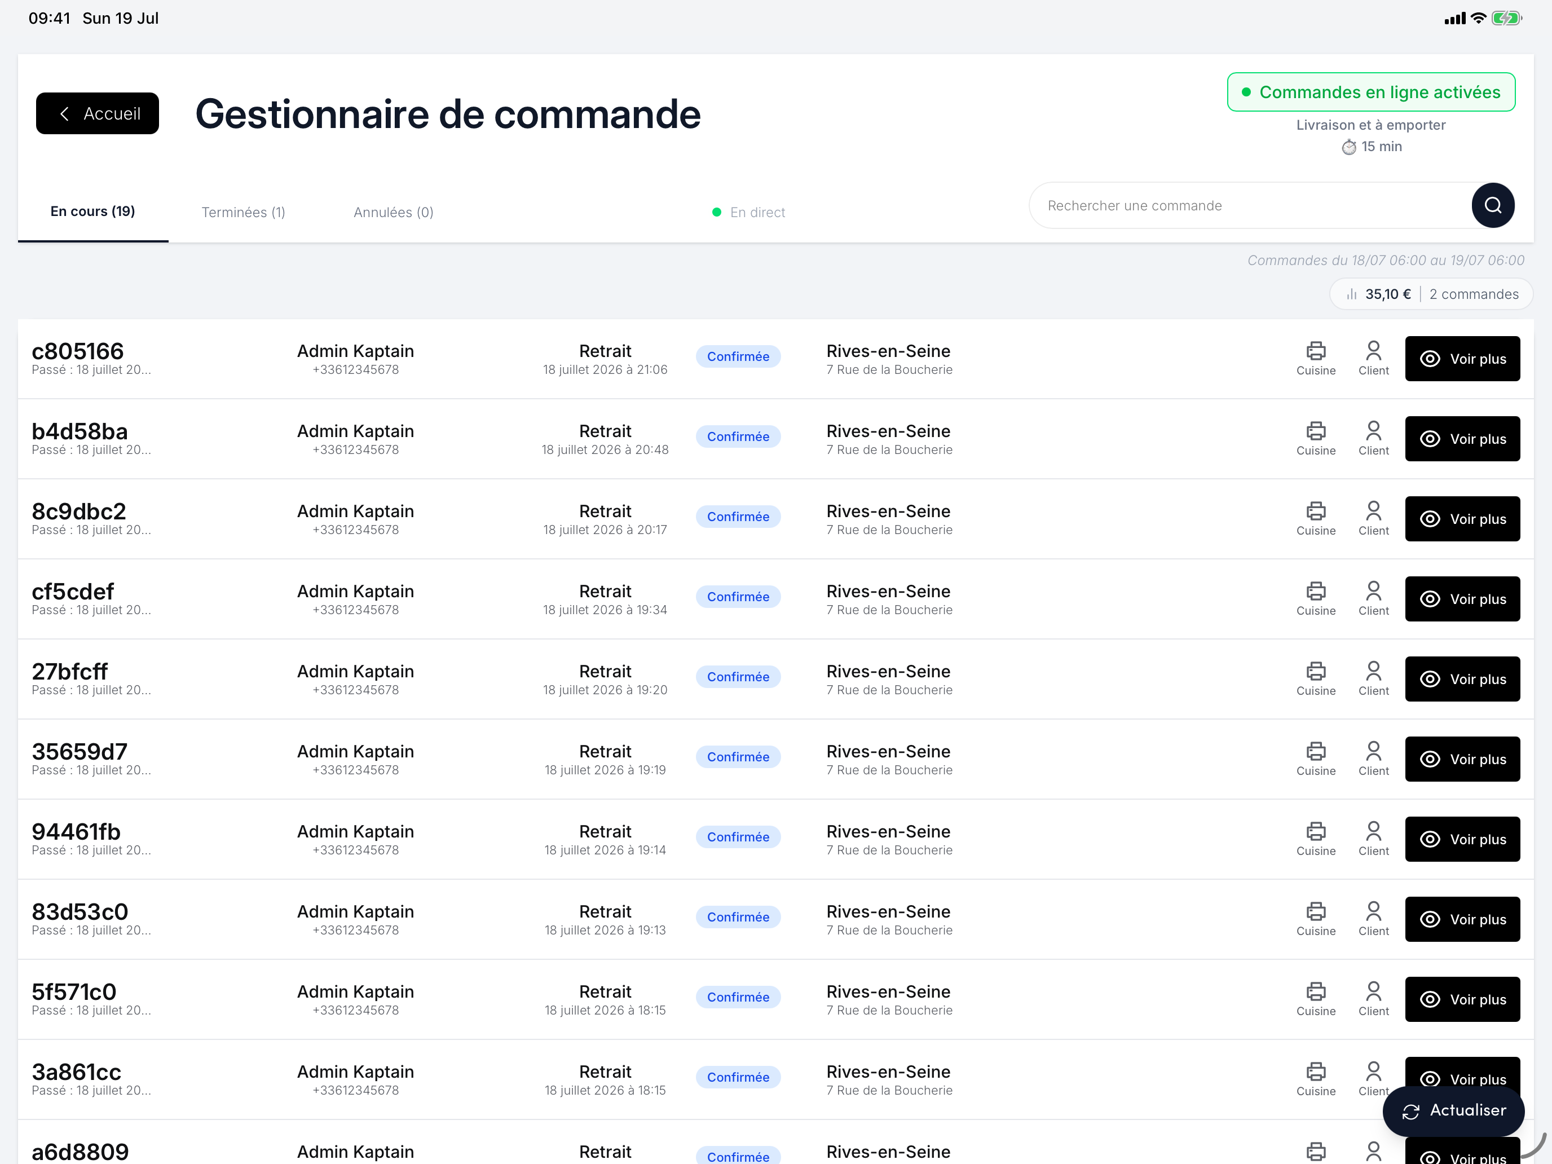Print kitchen ticket for order 83d53c0

pyautogui.click(x=1316, y=919)
